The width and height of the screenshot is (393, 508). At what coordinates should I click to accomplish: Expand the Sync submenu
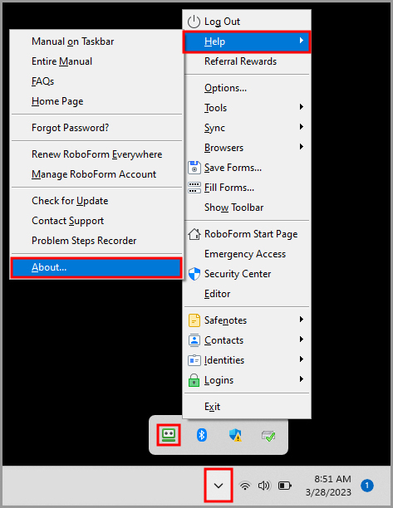coord(247,128)
